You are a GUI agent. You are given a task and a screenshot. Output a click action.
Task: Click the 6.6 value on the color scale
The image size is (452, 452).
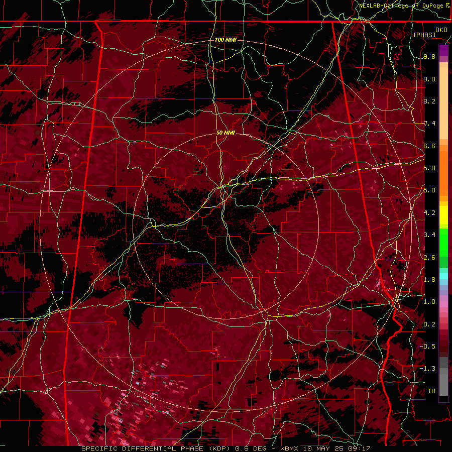point(429,146)
